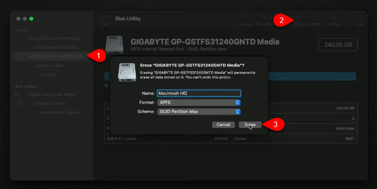This screenshot has height=189, width=377.
Task: Click the Solid state type value
Action: pyautogui.click(x=345, y=128)
